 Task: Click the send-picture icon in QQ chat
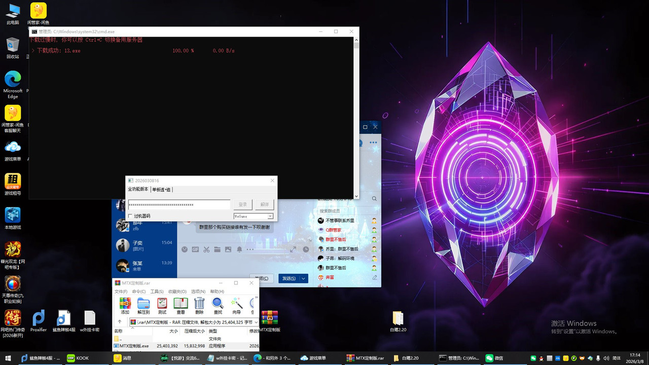pos(228,249)
